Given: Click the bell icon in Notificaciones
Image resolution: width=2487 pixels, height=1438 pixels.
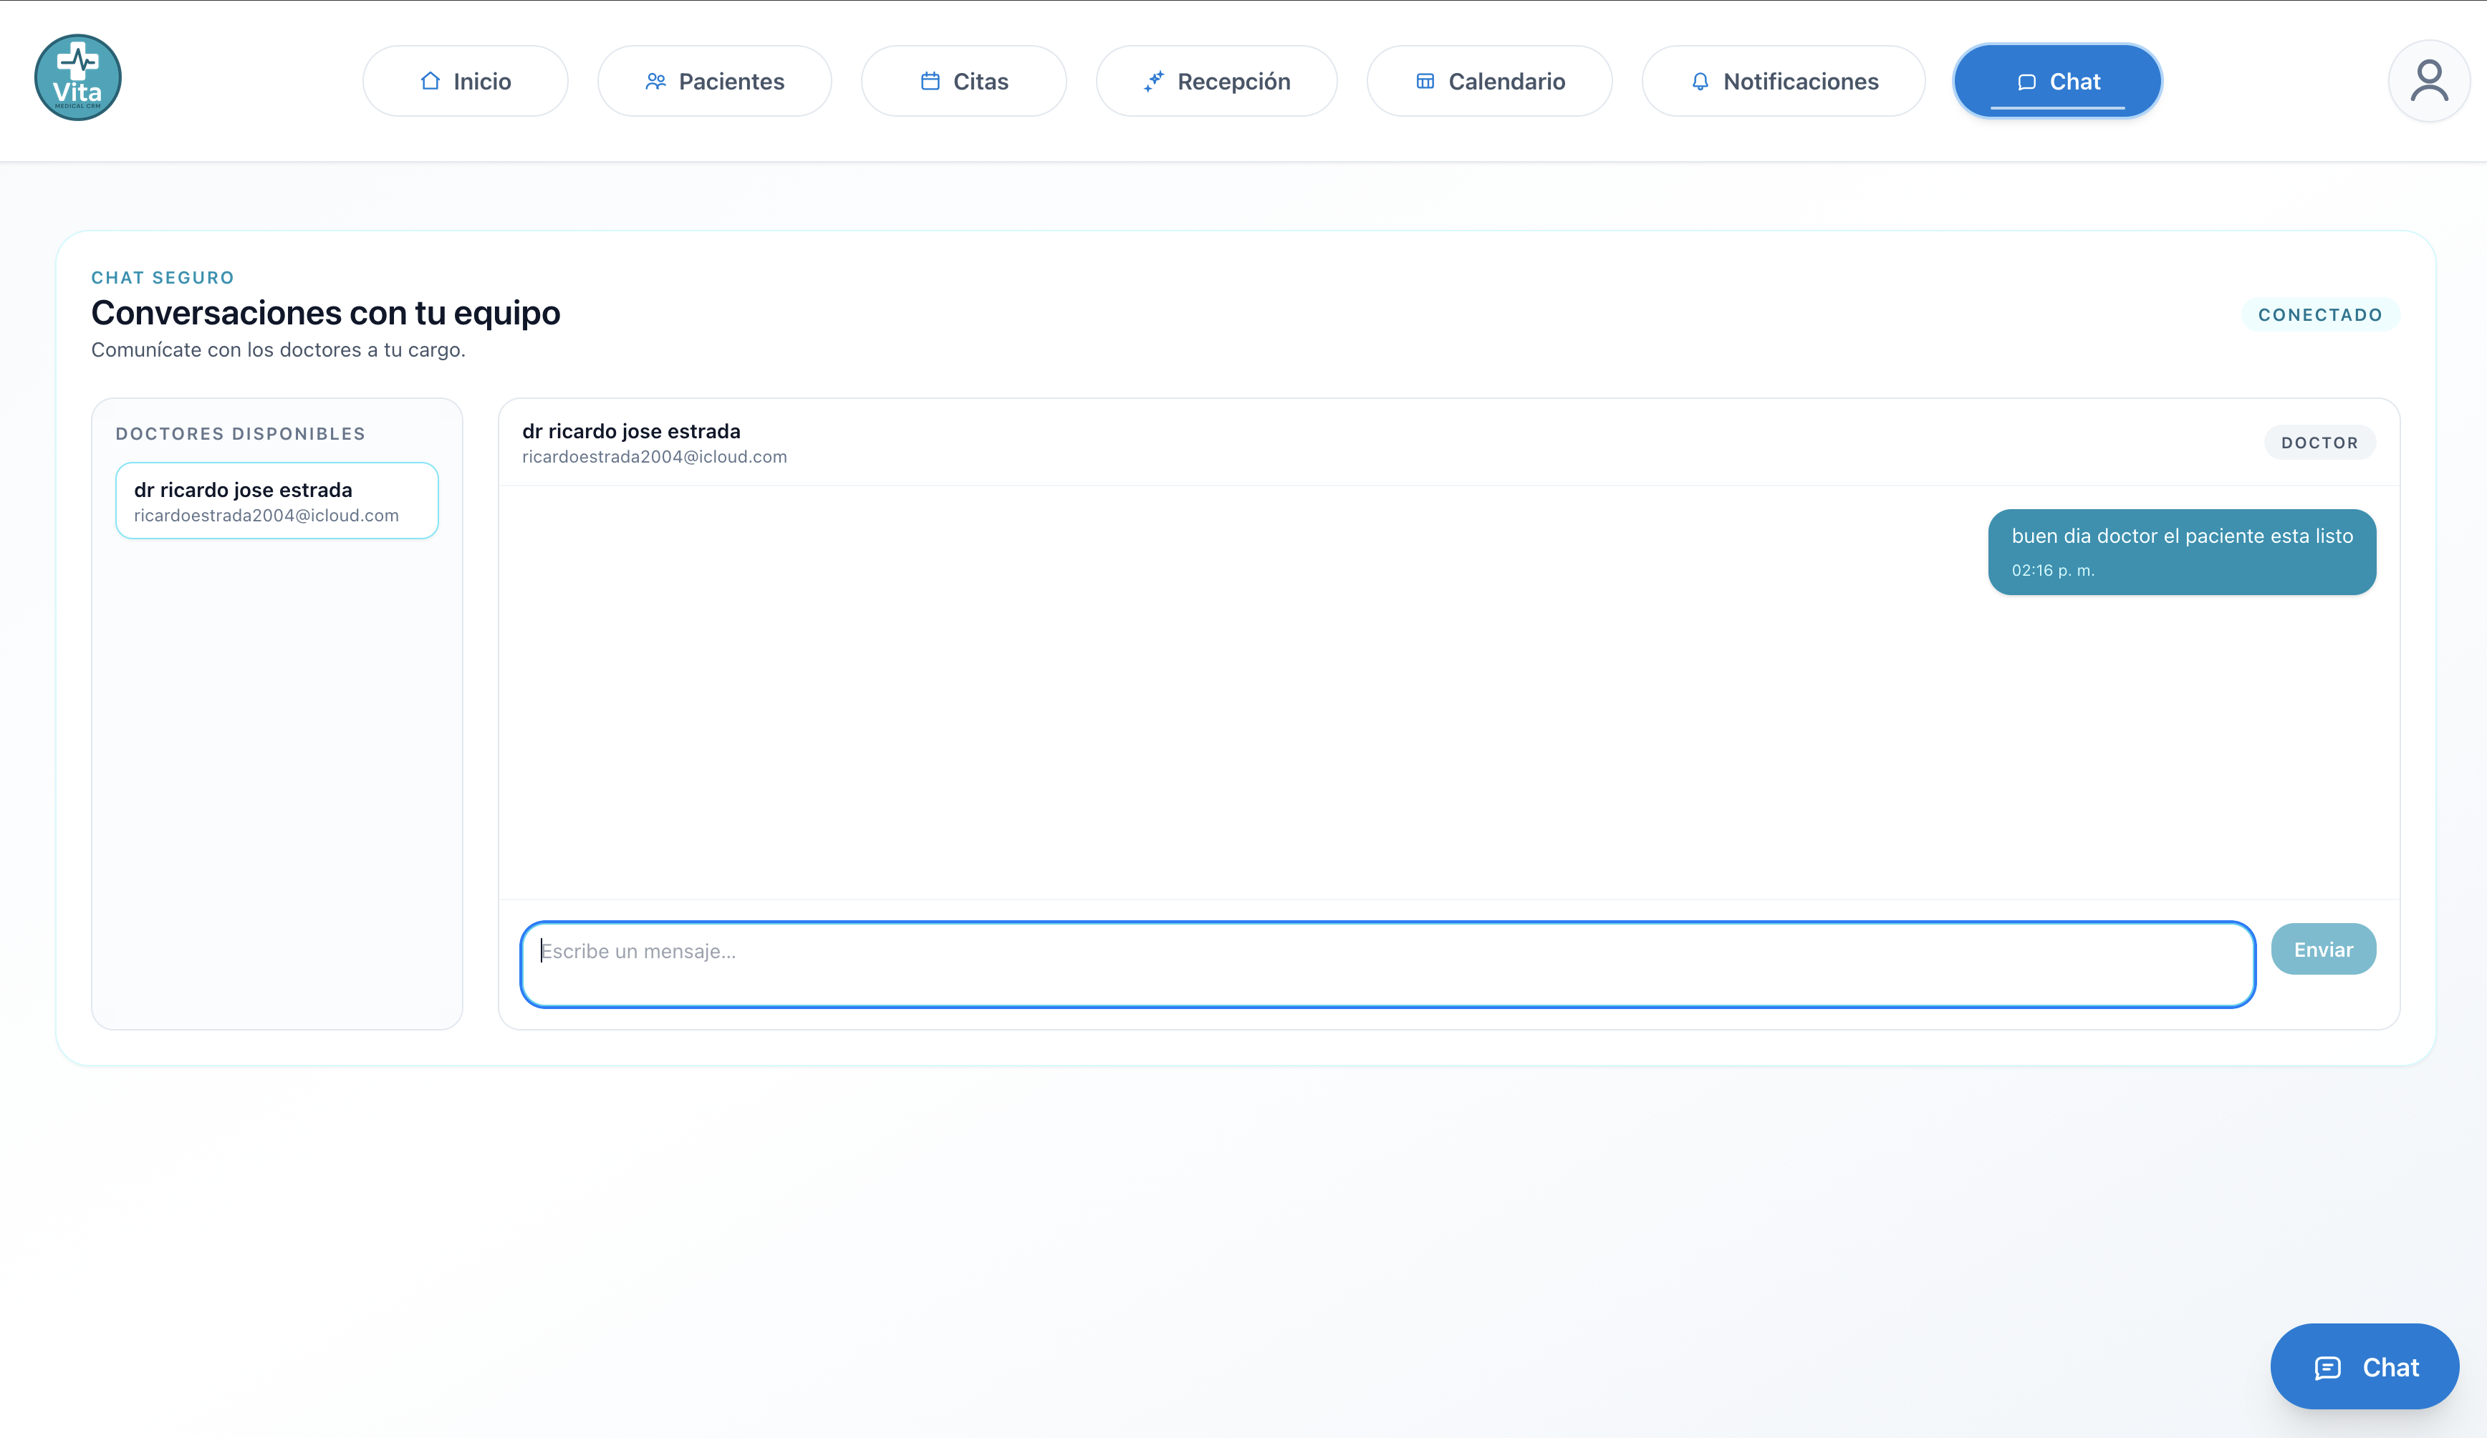Looking at the screenshot, I should (1700, 81).
